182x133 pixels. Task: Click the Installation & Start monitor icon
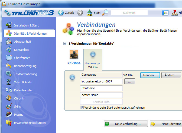pos(9,25)
